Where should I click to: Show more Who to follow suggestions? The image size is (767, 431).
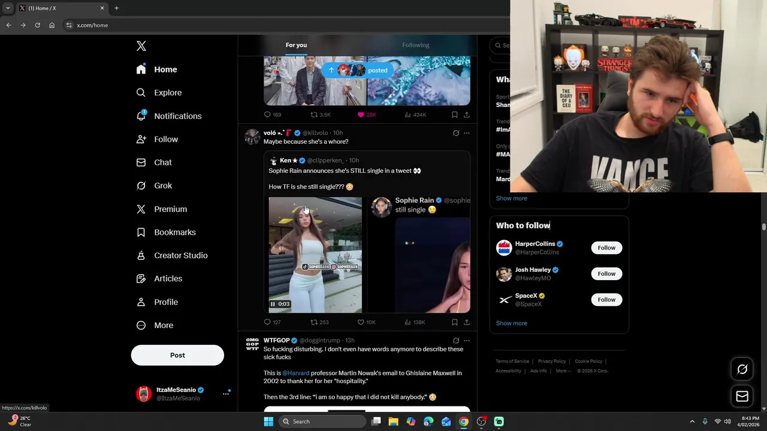coord(511,323)
